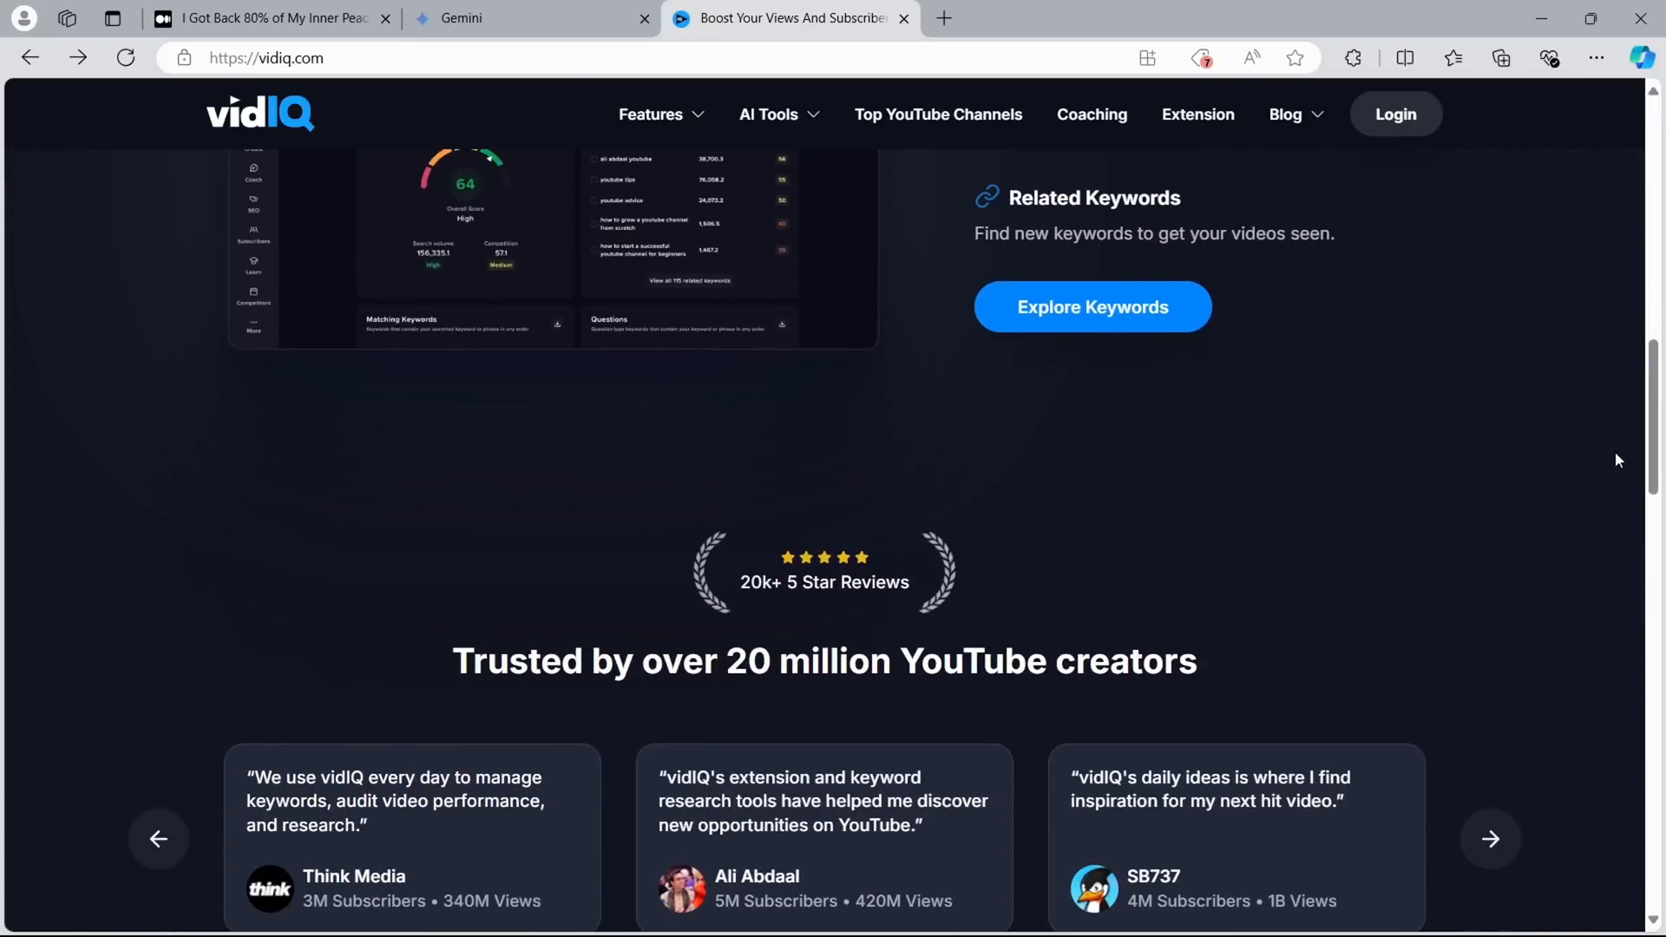This screenshot has width=1666, height=937.
Task: Click '3M Subscribers • 340M Views' text
Action: tap(421, 901)
